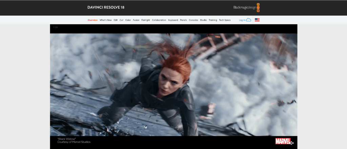Open the Fusion tab
Screen dimensions: 347x149
tap(136, 20)
